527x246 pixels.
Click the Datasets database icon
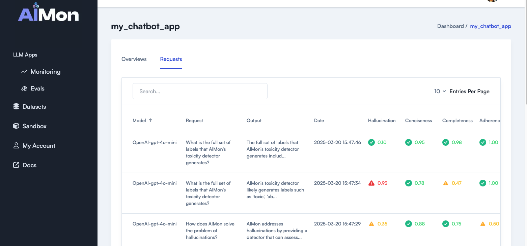click(x=16, y=107)
